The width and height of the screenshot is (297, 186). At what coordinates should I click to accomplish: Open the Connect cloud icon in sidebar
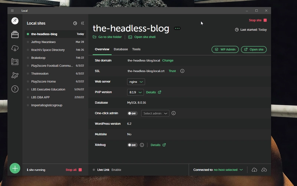[x=15, y=48]
